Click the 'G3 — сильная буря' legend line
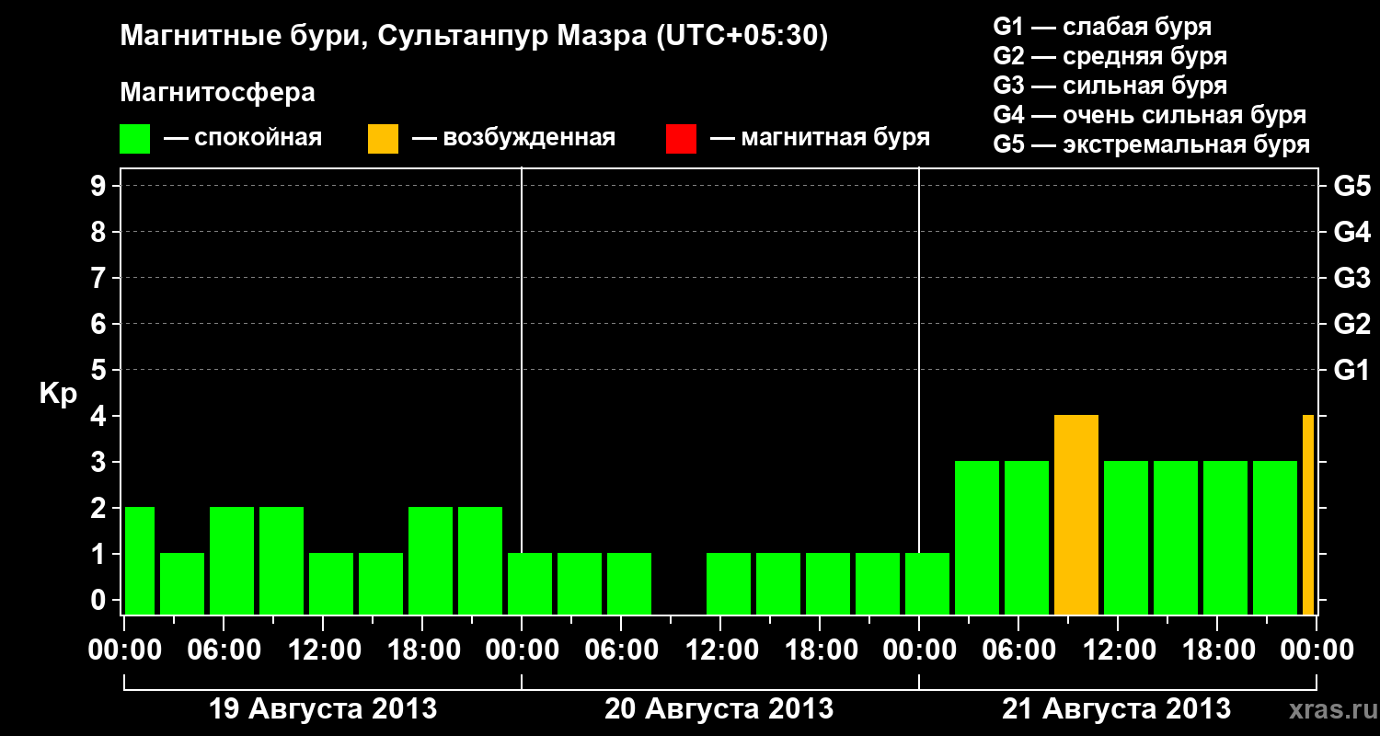The image size is (1380, 736). (x=1110, y=86)
